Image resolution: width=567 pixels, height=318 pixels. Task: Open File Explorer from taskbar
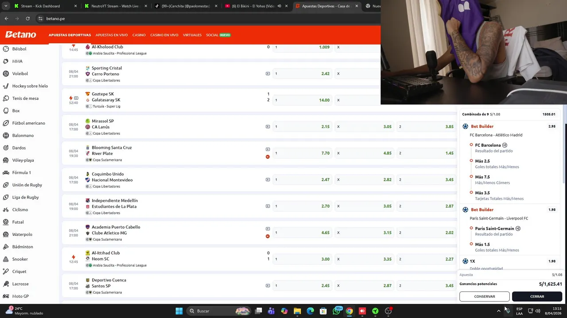point(297,311)
